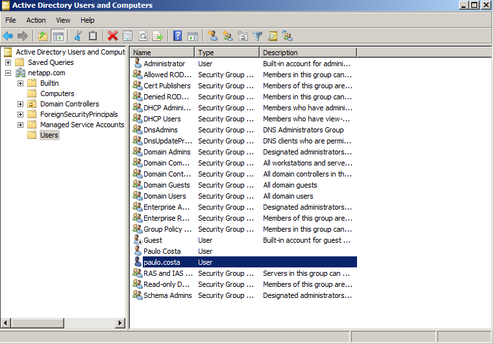
Task: Toggle the Show/Hide Console Tree button
Action: tap(58, 36)
